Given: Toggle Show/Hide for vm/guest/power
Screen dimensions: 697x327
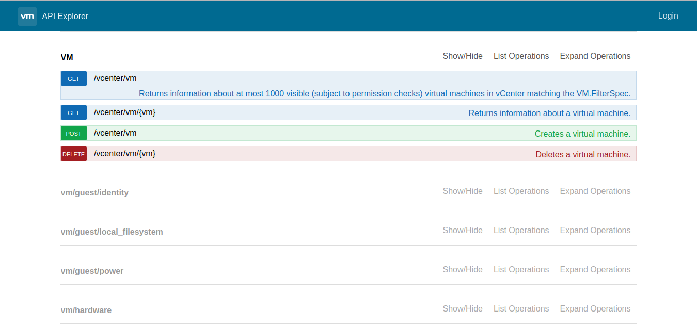Looking at the screenshot, I should click(463, 269).
